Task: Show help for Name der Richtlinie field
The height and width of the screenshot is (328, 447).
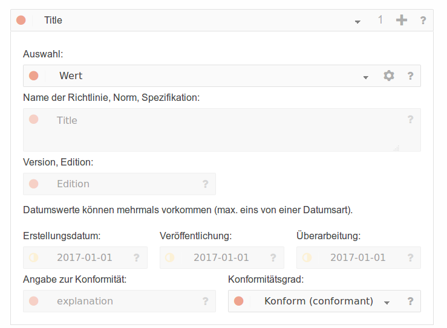Action: point(410,119)
